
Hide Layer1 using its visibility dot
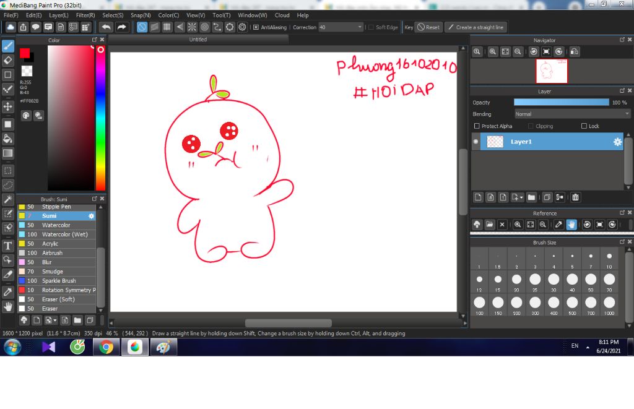[476, 142]
